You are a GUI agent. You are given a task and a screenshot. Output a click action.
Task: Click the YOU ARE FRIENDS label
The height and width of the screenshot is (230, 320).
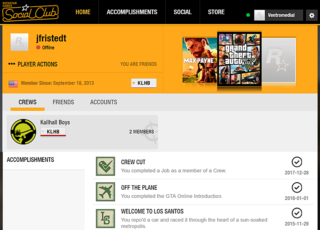[138, 64]
